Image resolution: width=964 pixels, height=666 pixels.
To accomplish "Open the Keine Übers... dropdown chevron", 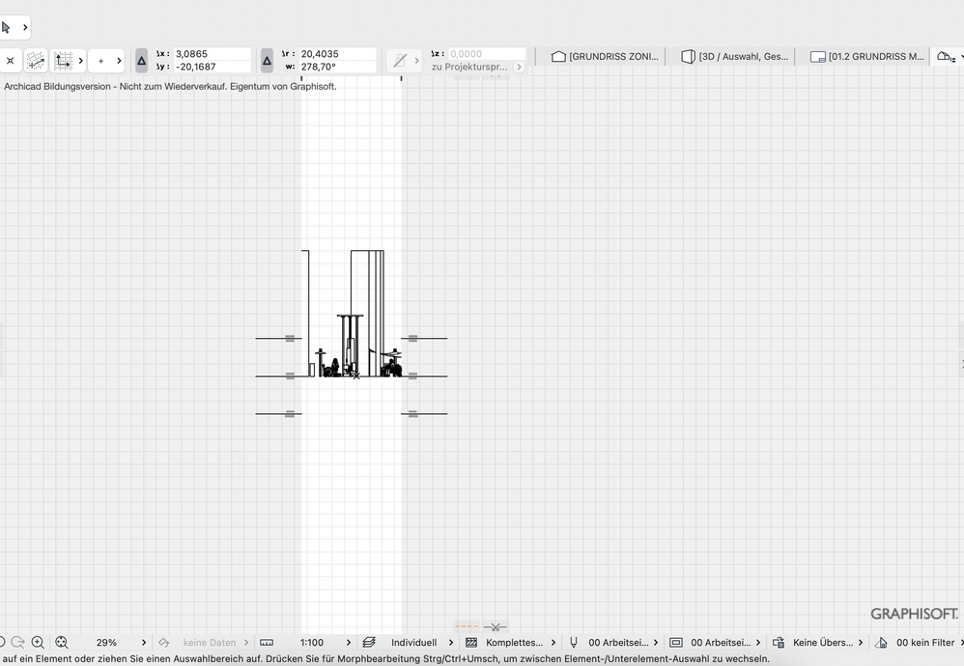I will pyautogui.click(x=861, y=643).
